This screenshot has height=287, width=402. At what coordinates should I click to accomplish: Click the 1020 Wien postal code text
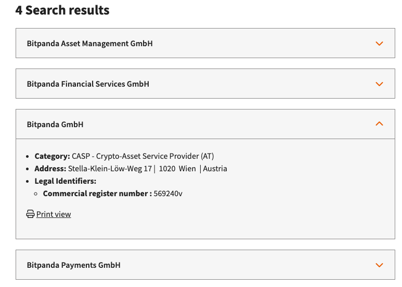click(x=177, y=169)
